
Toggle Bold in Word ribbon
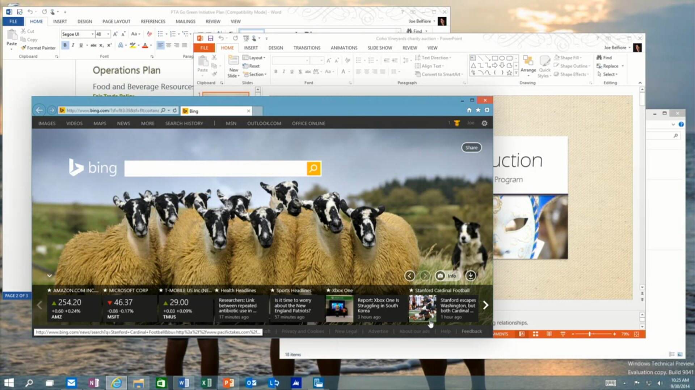click(65, 45)
